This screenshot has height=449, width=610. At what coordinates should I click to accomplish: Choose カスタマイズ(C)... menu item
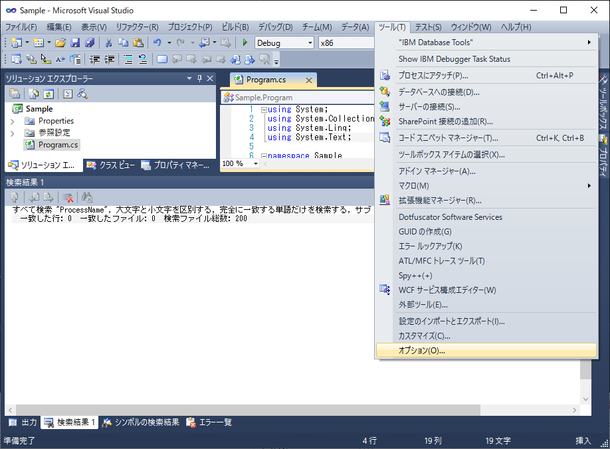[486, 336]
